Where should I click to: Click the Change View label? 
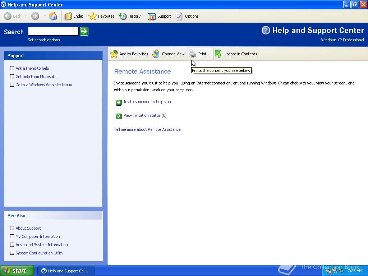click(x=173, y=54)
